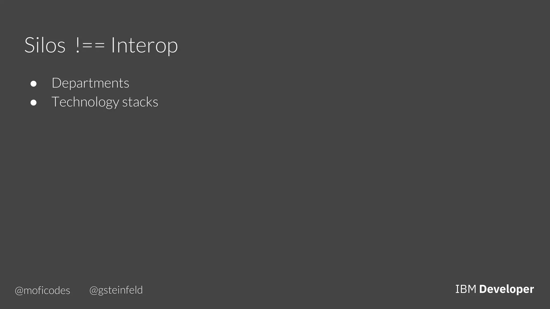Open the @moficodes Twitter handle

pyautogui.click(x=42, y=290)
